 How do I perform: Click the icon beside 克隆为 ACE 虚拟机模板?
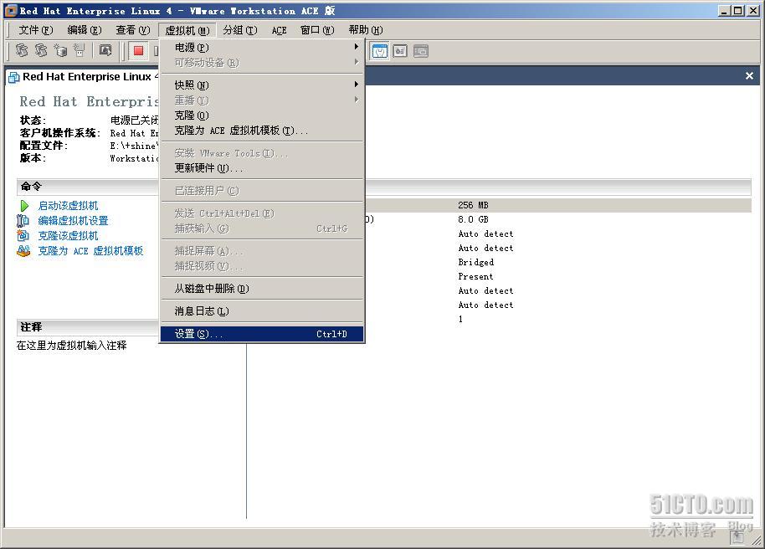(x=23, y=251)
